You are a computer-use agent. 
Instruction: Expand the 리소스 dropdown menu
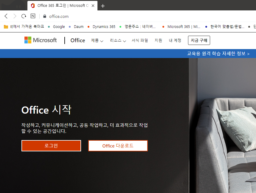click(118, 40)
